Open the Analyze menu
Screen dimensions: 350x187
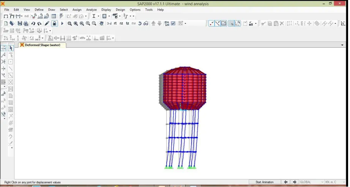click(91, 10)
